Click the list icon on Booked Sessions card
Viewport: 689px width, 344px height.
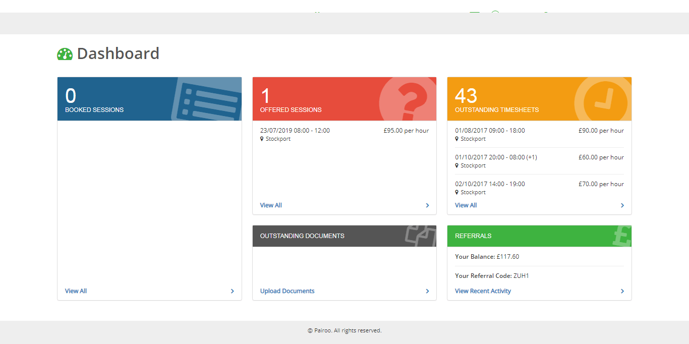pyautogui.click(x=207, y=100)
